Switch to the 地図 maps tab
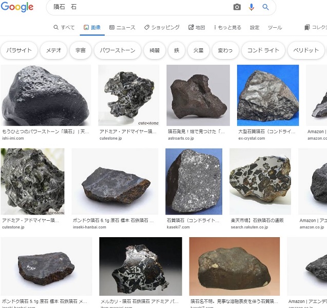Image resolution: width=327 pixels, height=308 pixels. (197, 28)
